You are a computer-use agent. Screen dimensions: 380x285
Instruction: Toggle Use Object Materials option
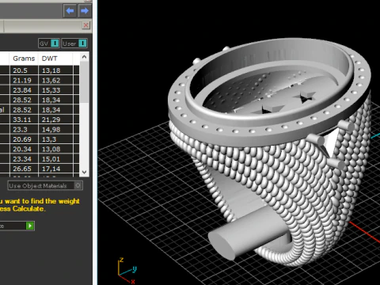coord(45,185)
